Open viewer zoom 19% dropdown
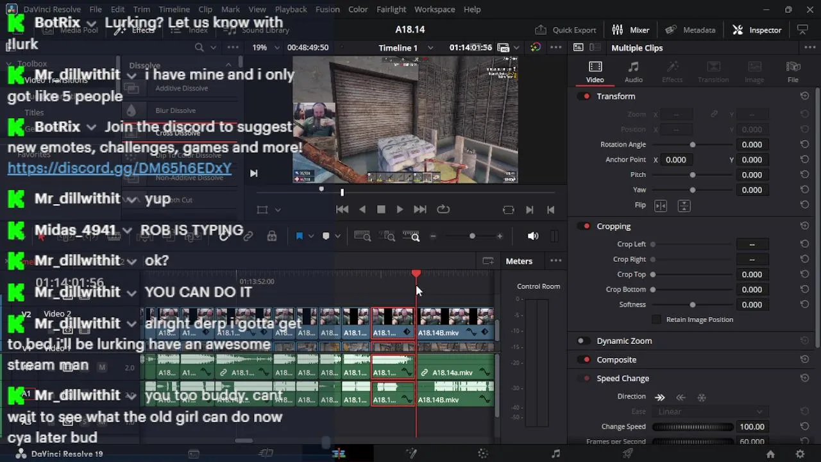 coord(277,47)
